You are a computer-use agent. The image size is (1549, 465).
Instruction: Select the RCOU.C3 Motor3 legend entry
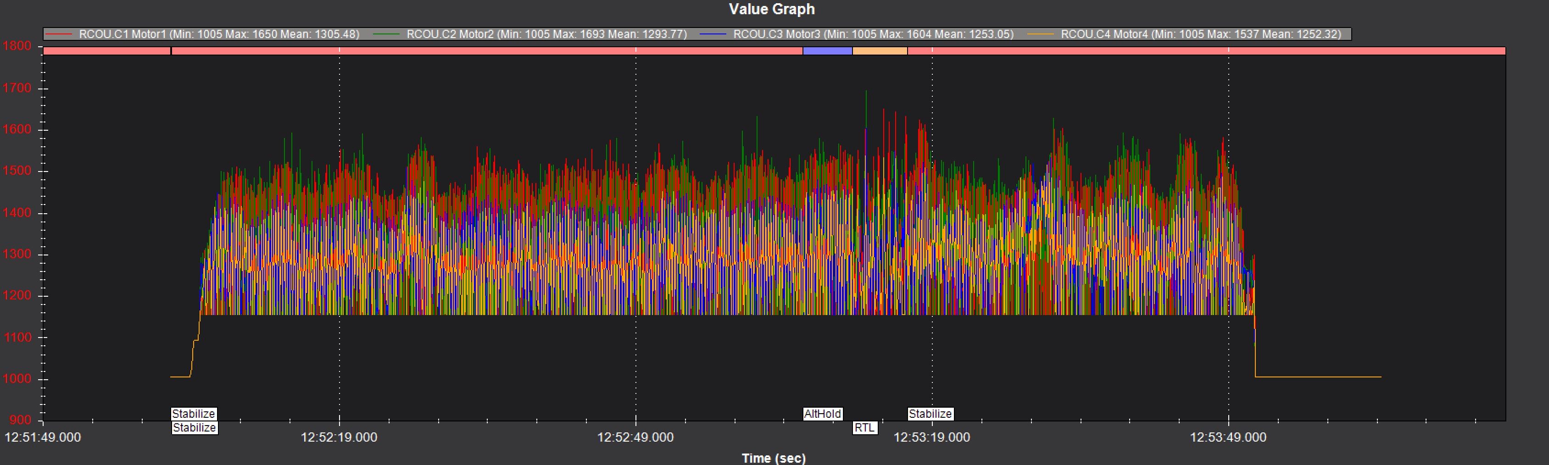(x=858, y=34)
